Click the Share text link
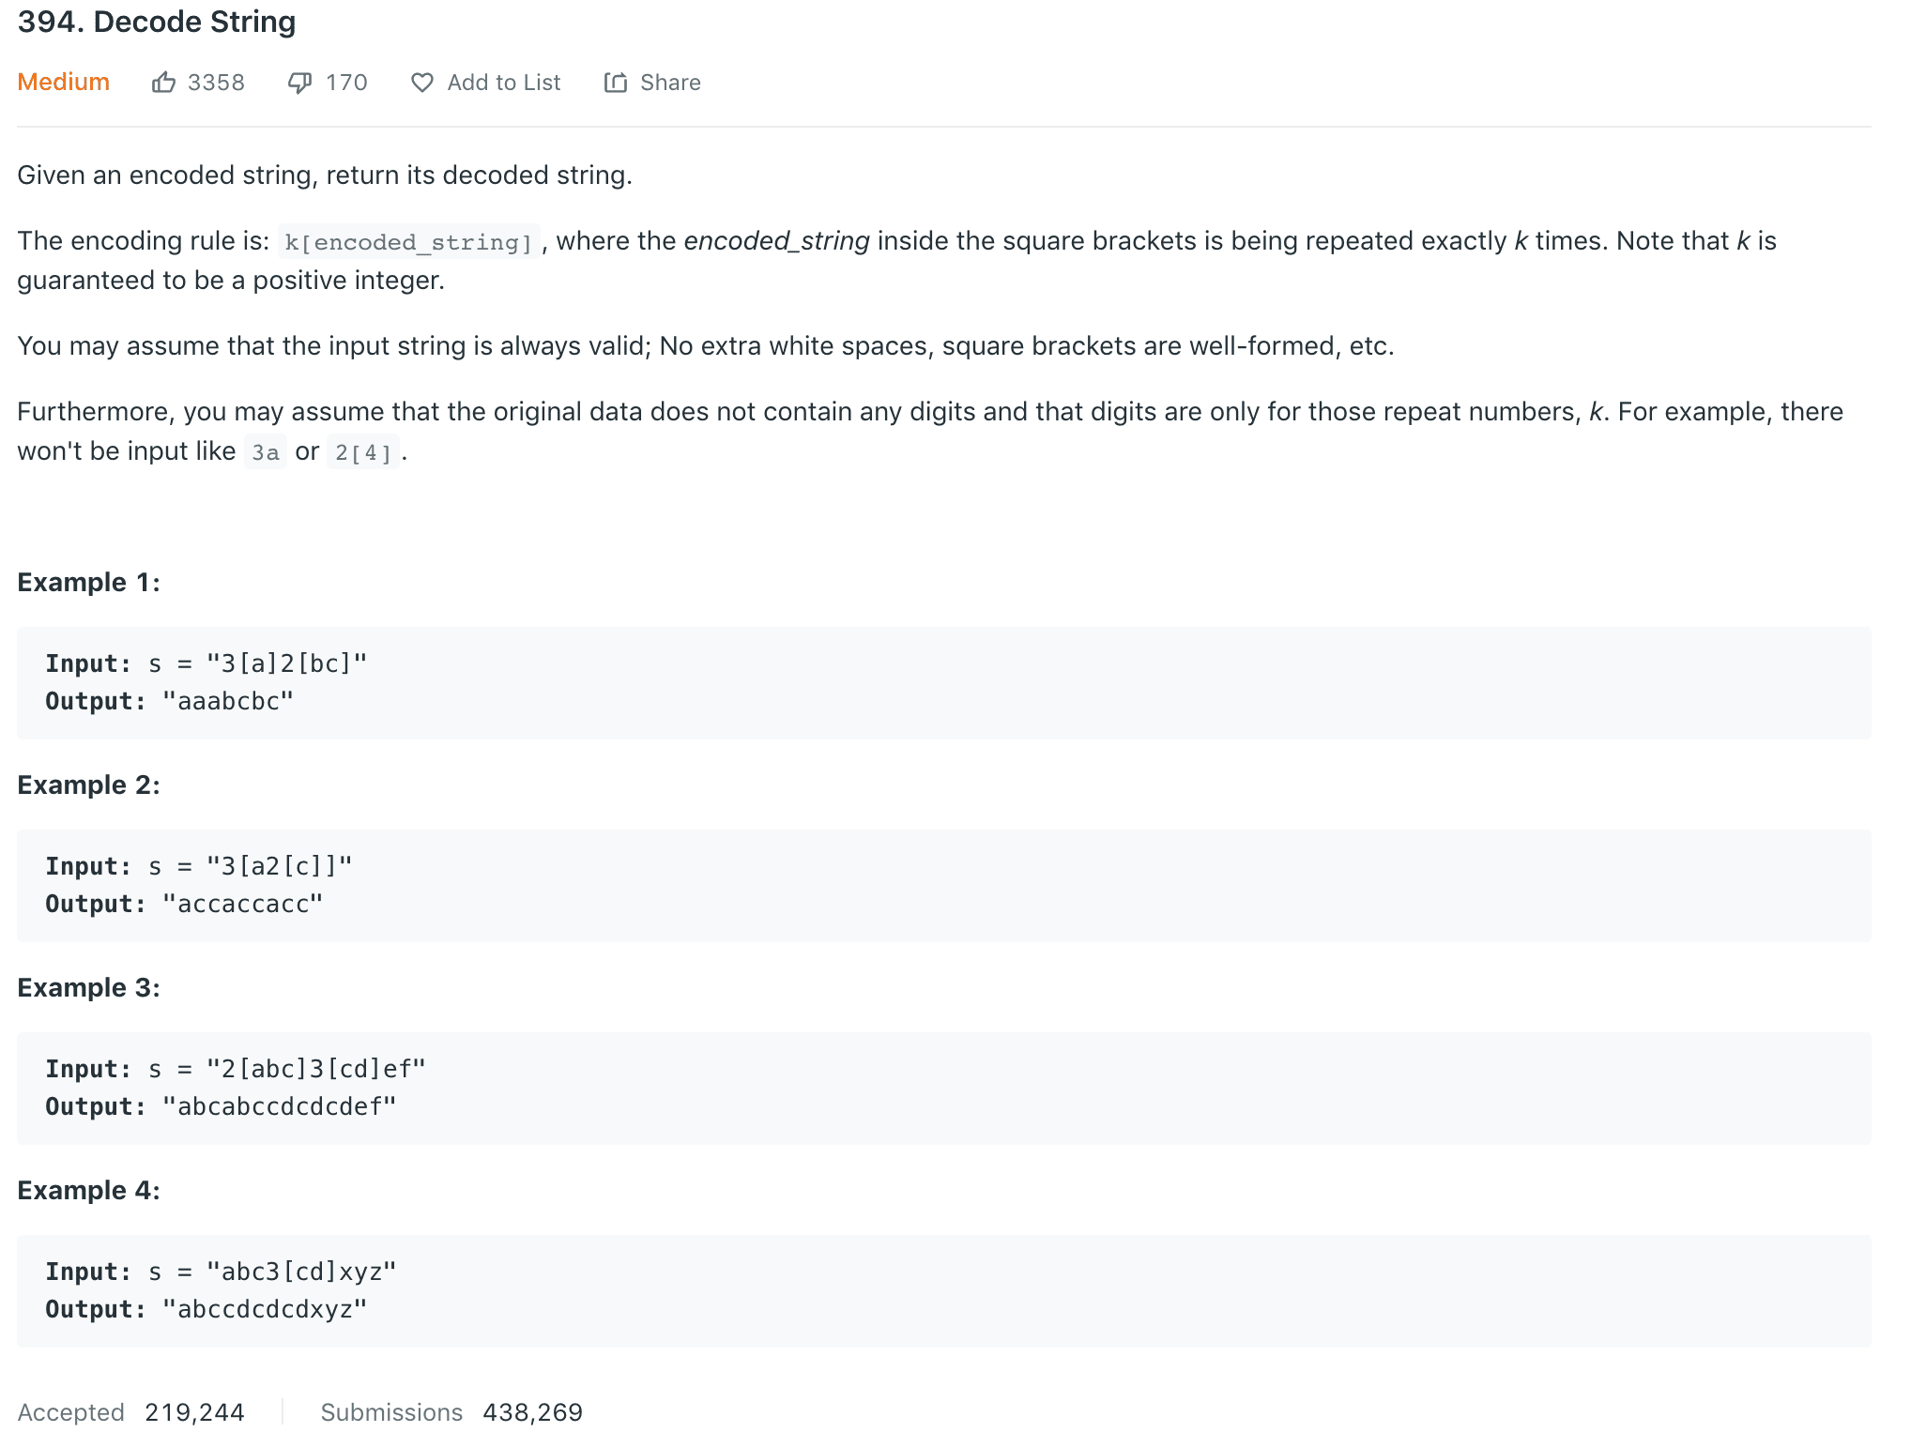 pyautogui.click(x=670, y=83)
